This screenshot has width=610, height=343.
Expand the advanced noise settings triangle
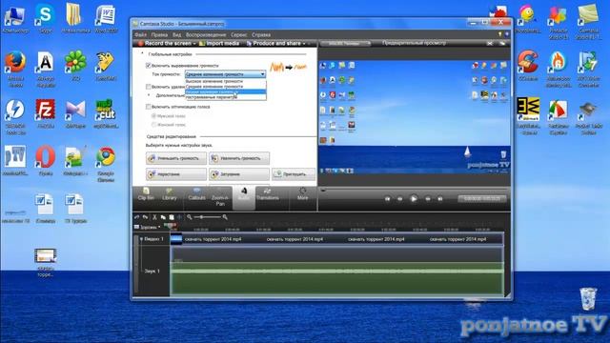pyautogui.click(x=149, y=95)
